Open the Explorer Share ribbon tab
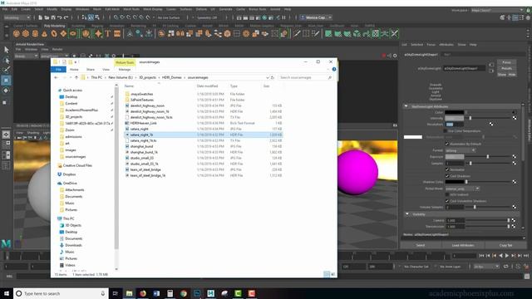The image size is (532, 299). click(x=91, y=69)
